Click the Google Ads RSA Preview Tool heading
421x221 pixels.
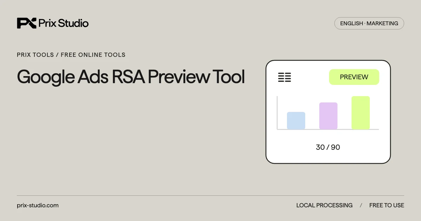pyautogui.click(x=131, y=77)
